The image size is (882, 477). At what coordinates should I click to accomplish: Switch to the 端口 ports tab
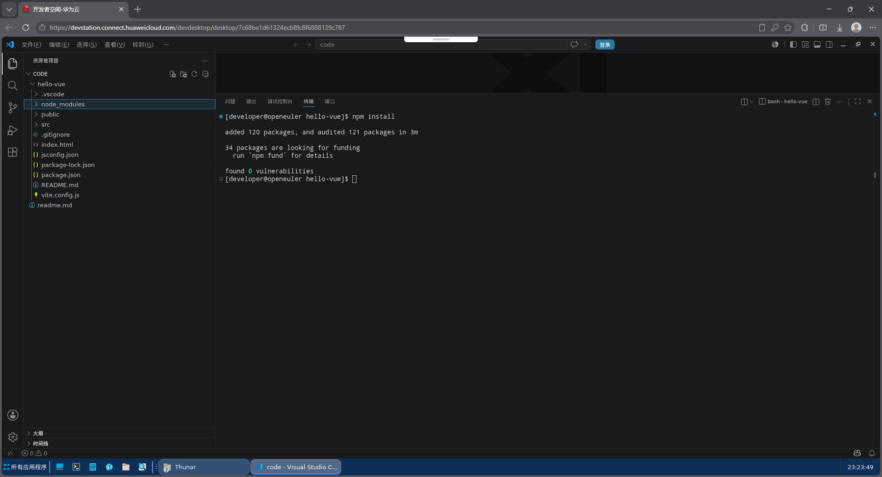point(330,101)
